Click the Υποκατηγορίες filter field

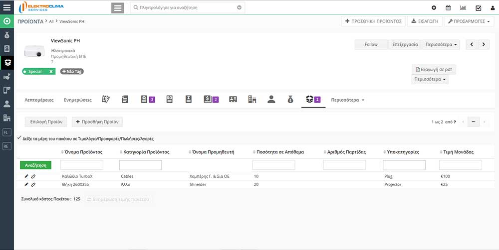404,165
